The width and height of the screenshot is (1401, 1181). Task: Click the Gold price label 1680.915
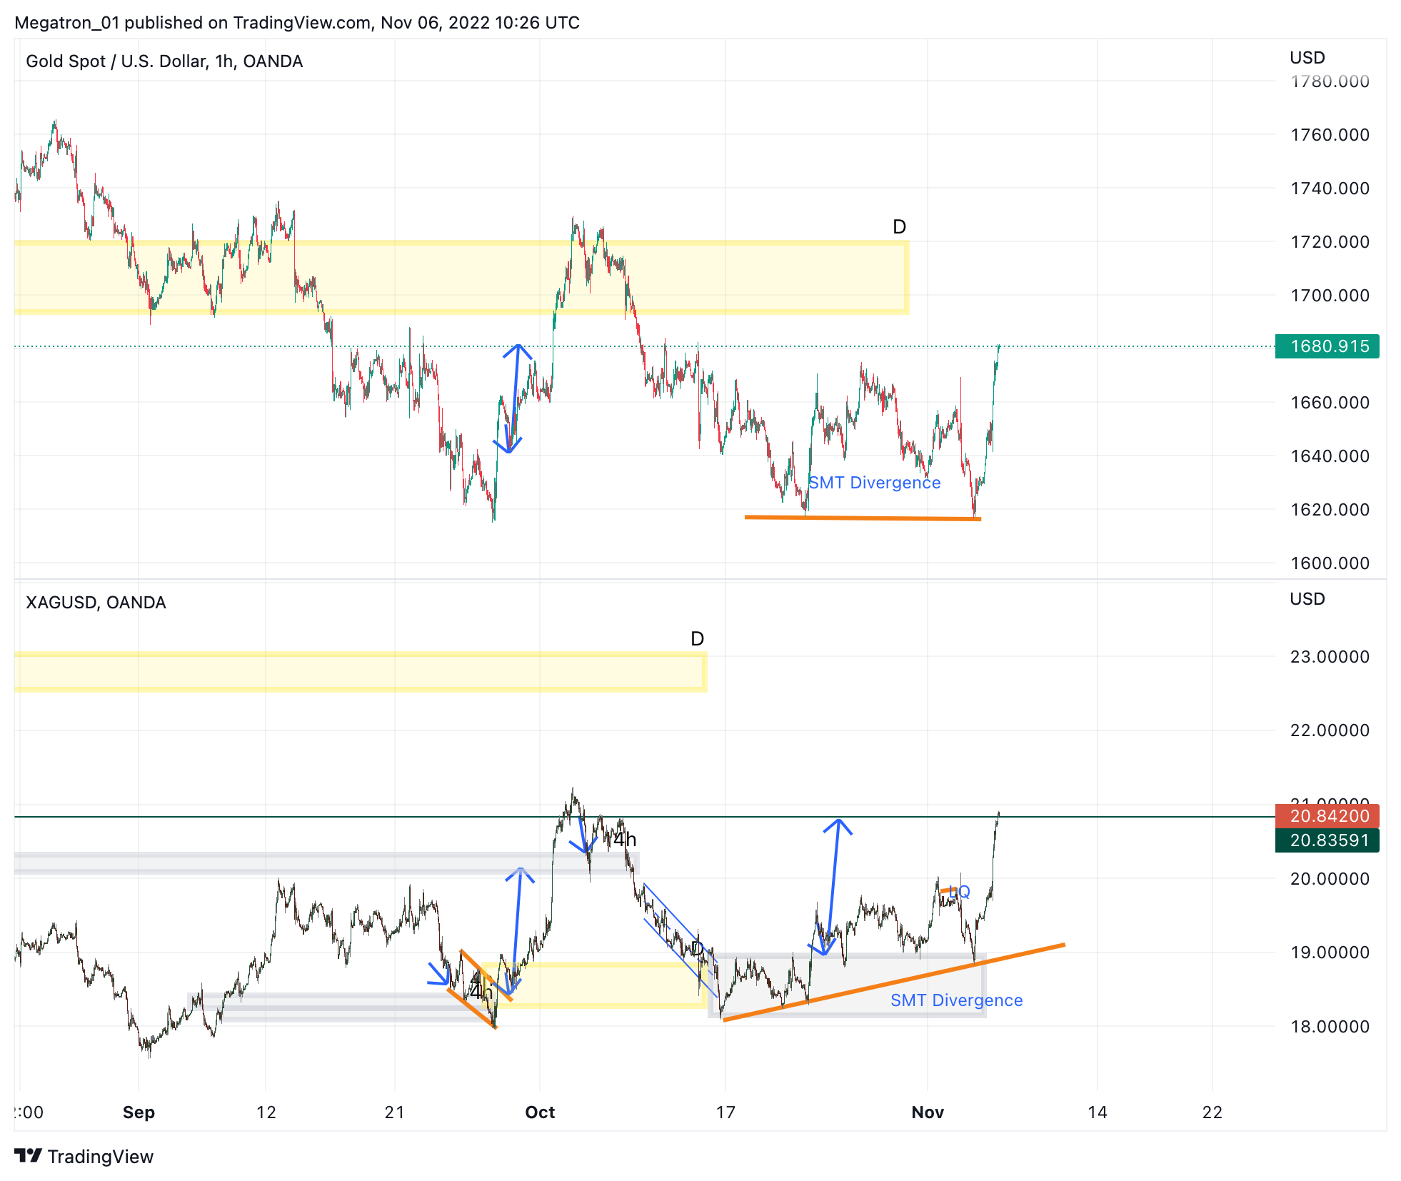tap(1327, 346)
